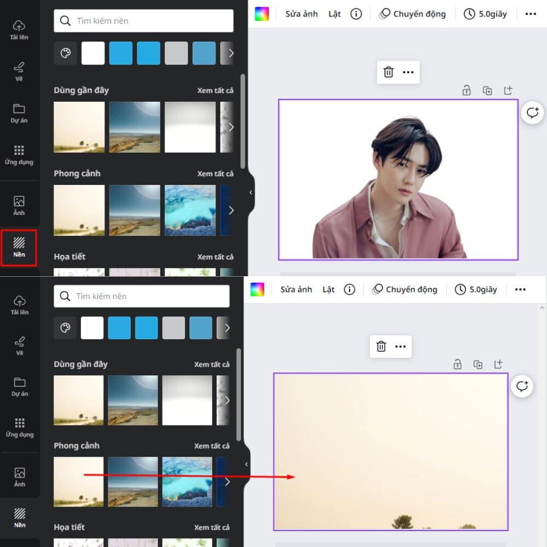Open Ứng dụng apps grid in upper sidebar
The image size is (547, 547).
tap(19, 155)
